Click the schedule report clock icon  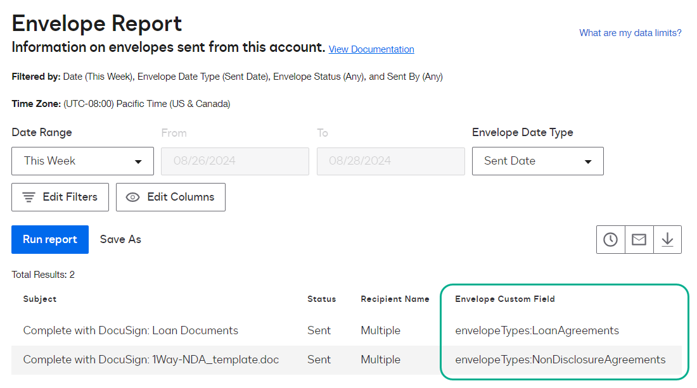(x=610, y=240)
